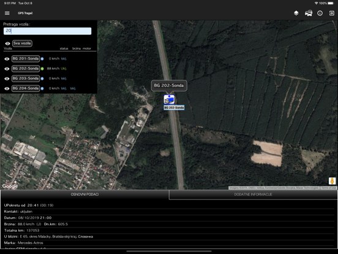Image resolution: width=338 pixels, height=254 pixels.
Task: Click the small BG 202-Sonda label under marker
Action: [x=174, y=107]
